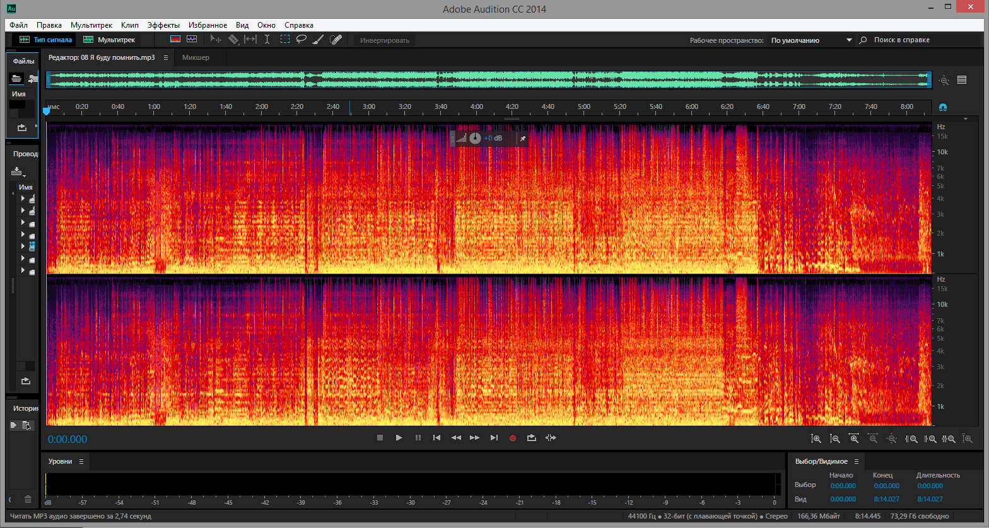Select the Move tool
This screenshot has width=989, height=528.
tap(216, 39)
